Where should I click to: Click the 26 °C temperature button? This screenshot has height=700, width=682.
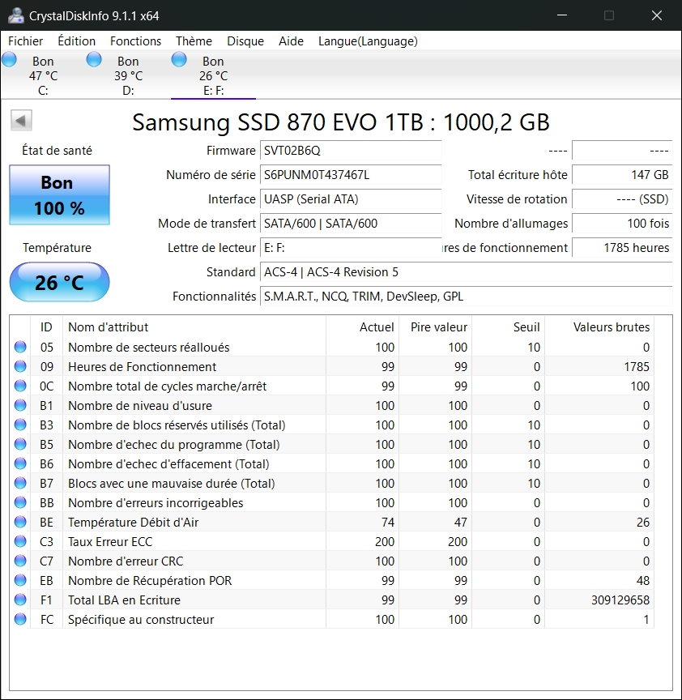pyautogui.click(x=59, y=283)
